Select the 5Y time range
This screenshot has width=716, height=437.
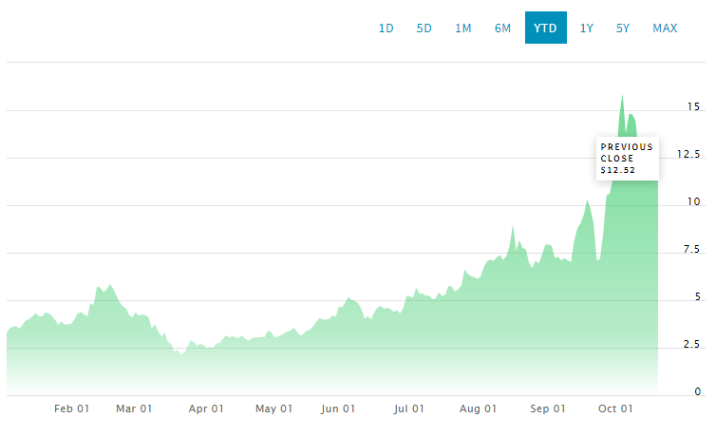[623, 28]
